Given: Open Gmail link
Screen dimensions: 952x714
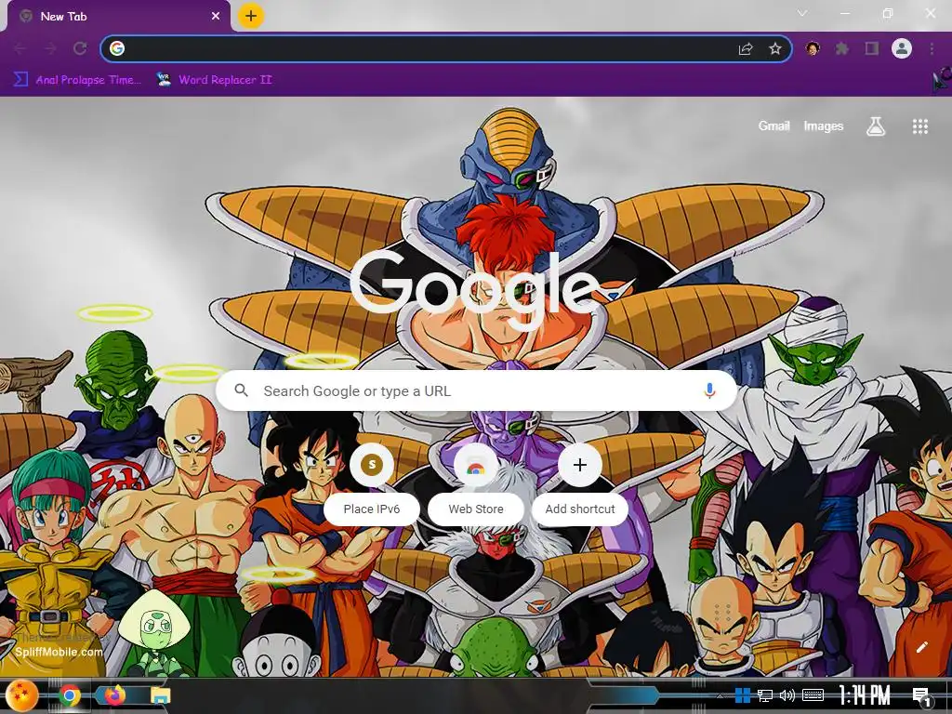Looking at the screenshot, I should coord(773,126).
